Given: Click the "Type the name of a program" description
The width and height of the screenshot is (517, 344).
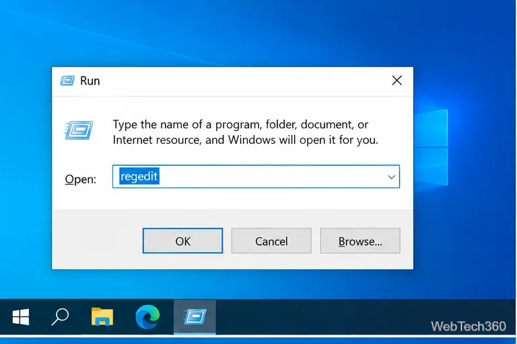Looking at the screenshot, I should (x=245, y=132).
